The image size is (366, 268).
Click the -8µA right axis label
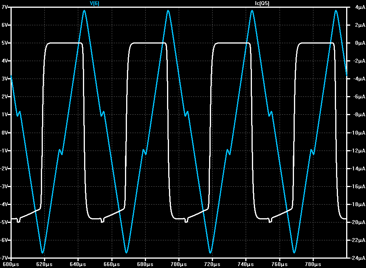(359, 114)
